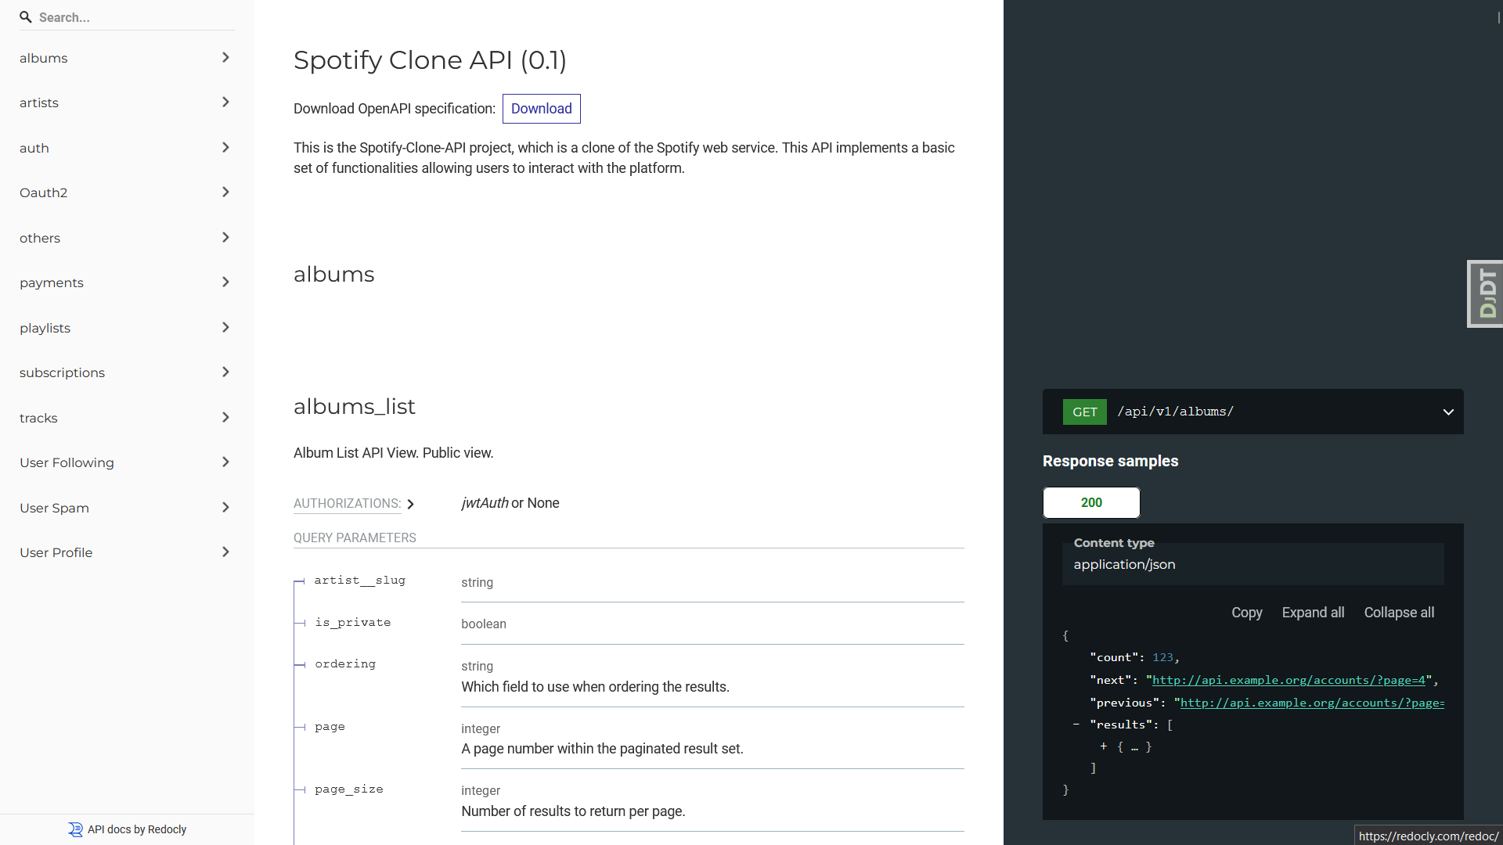Expand the albums sidebar section
This screenshot has height=845, width=1503.
[x=226, y=57]
